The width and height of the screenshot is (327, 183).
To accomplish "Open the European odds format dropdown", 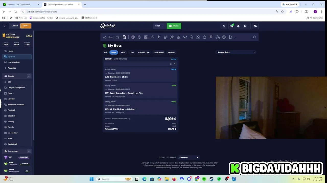I will [x=189, y=157].
